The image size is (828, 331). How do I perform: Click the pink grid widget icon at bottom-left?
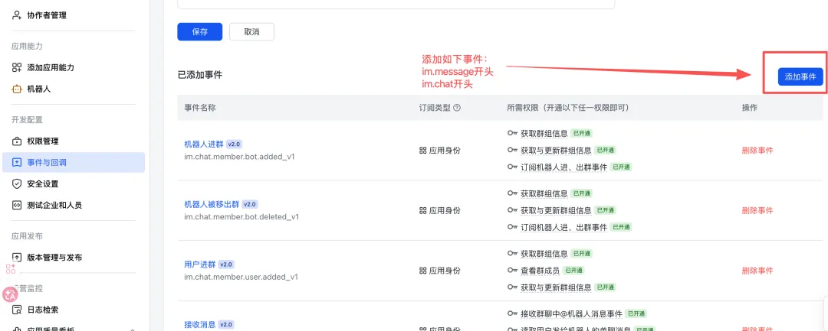pyautogui.click(x=11, y=269)
